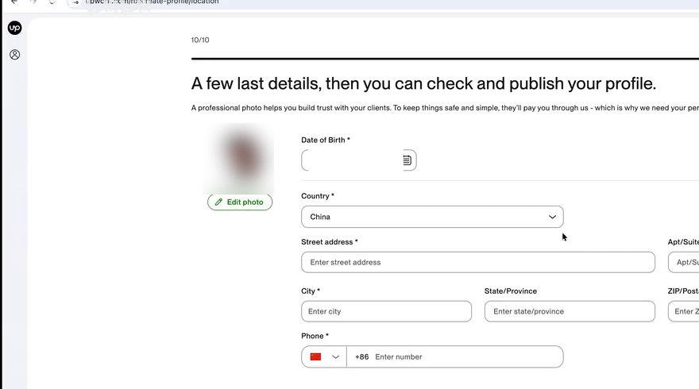The width and height of the screenshot is (699, 389).
Task: Open the user profile icon in sidebar
Action: [15, 55]
